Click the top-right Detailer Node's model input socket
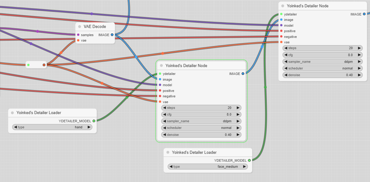Viewport: 370px width, 182px height. coord(281,25)
